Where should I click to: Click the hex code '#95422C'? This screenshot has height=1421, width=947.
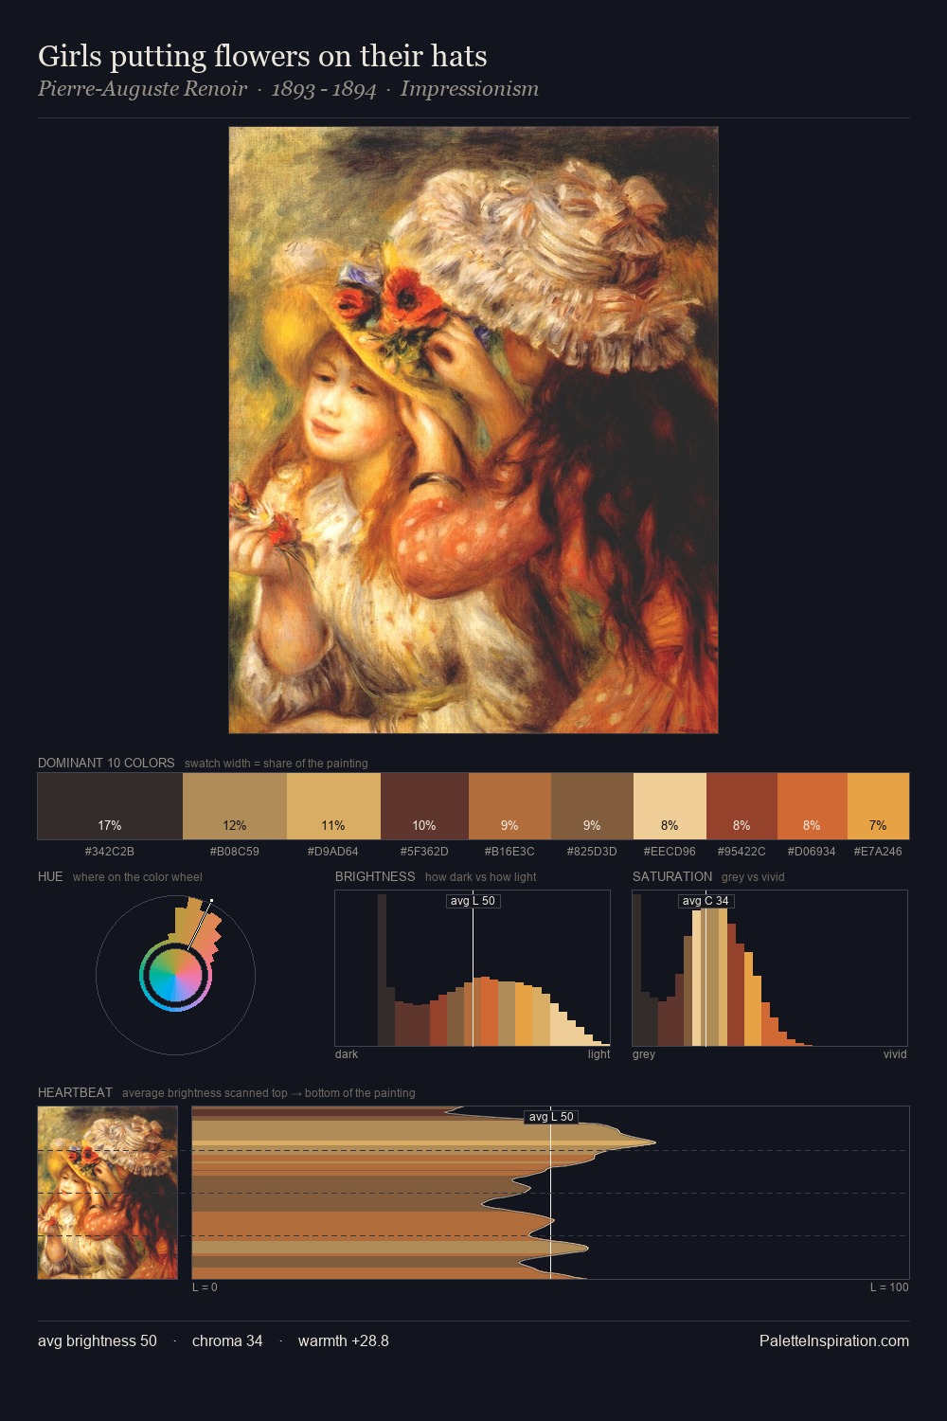tap(742, 852)
